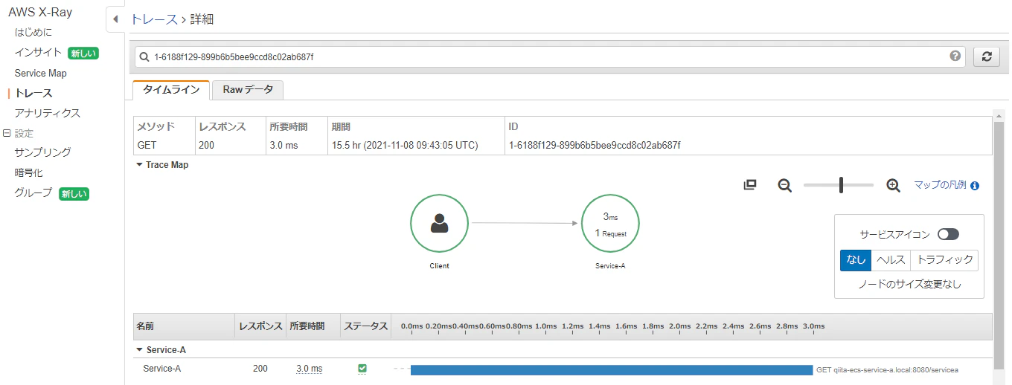Viewport: 1012px width, 385px height.
Task: Select the なし sizing option
Action: [x=856, y=260]
